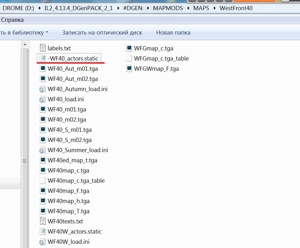This screenshot has width=300, height=248.
Task: Select file name 'WFGmap_c.tga'
Action: pyautogui.click(x=154, y=48)
